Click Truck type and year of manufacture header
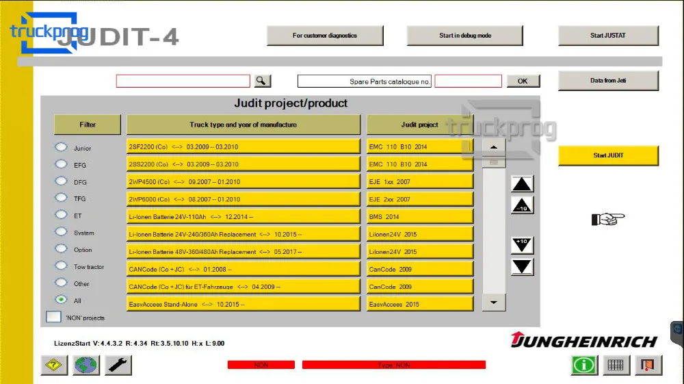The width and height of the screenshot is (684, 384). [244, 125]
